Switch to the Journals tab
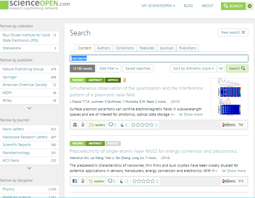The image size is (255, 198). coord(166,48)
